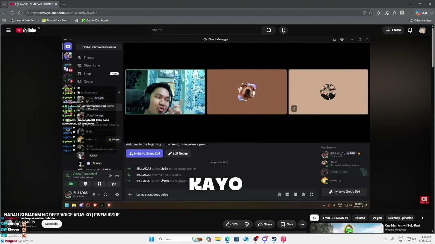Show more filter chips with the arrow

coord(422,218)
